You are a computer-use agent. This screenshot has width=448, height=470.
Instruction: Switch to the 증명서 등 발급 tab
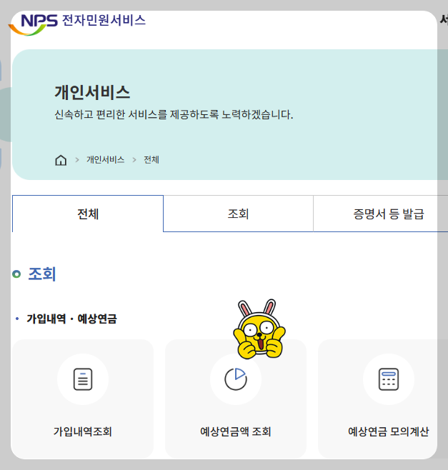pyautogui.click(x=389, y=214)
